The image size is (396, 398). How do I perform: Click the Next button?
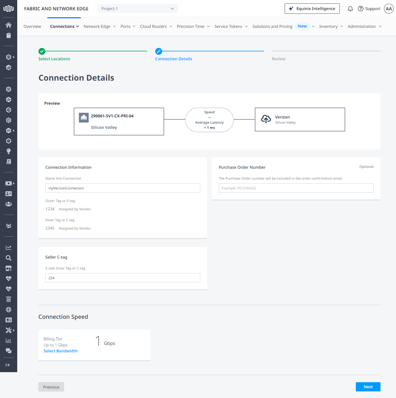(368, 387)
